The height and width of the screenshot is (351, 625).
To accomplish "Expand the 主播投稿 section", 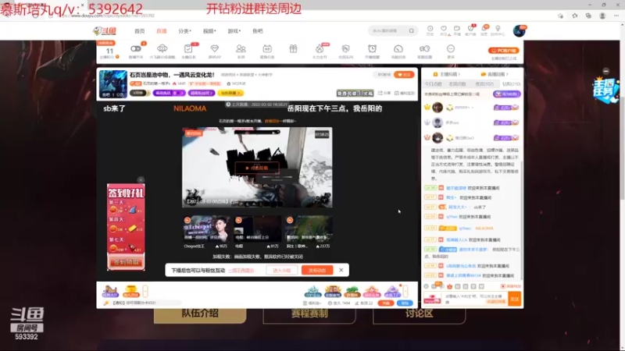I will [446, 74].
